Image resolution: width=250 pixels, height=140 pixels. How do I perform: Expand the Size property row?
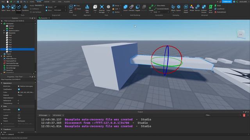click(x=2, y=132)
